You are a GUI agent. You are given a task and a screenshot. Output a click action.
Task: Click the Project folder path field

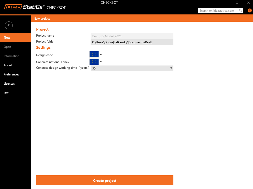point(132,42)
